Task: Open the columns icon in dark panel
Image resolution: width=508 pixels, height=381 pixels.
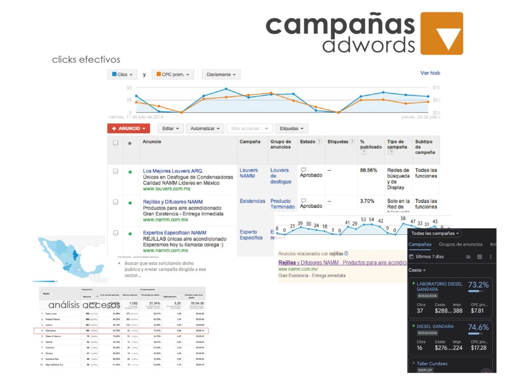Action: 480,257
